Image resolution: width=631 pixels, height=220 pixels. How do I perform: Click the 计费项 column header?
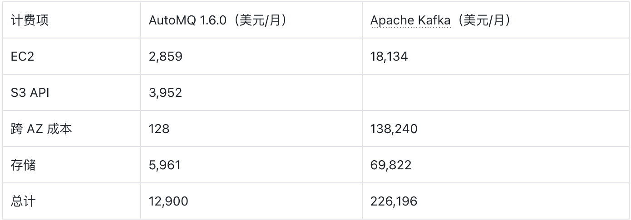pyautogui.click(x=30, y=20)
